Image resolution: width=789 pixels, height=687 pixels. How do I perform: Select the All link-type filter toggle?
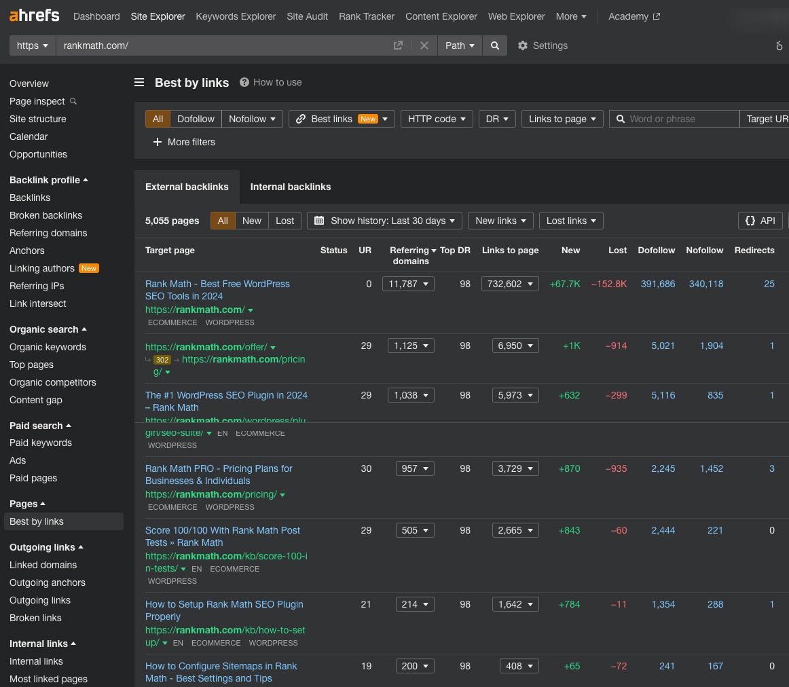point(158,119)
